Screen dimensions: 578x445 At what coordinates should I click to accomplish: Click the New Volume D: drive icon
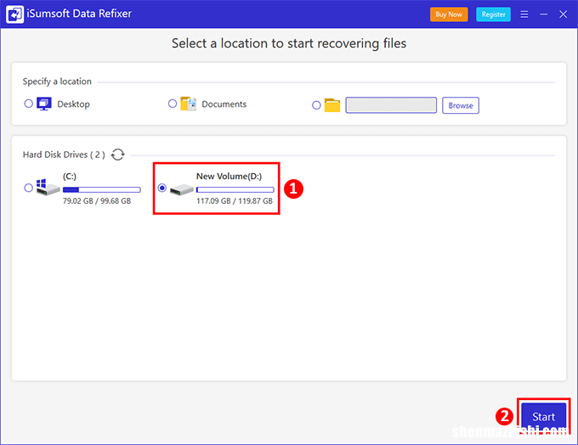pyautogui.click(x=181, y=189)
